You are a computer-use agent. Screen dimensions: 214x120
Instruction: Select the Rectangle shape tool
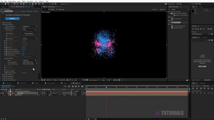click(21, 4)
